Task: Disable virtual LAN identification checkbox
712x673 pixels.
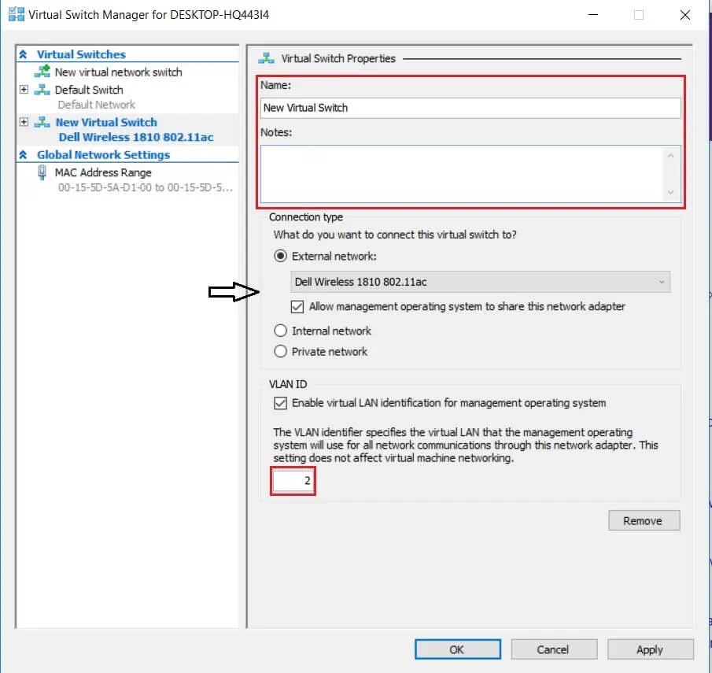Action: [x=280, y=403]
